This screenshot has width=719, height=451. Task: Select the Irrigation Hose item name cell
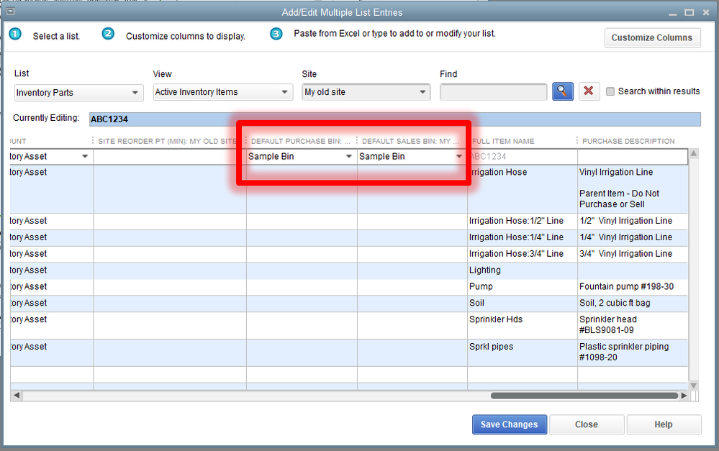[x=498, y=173]
